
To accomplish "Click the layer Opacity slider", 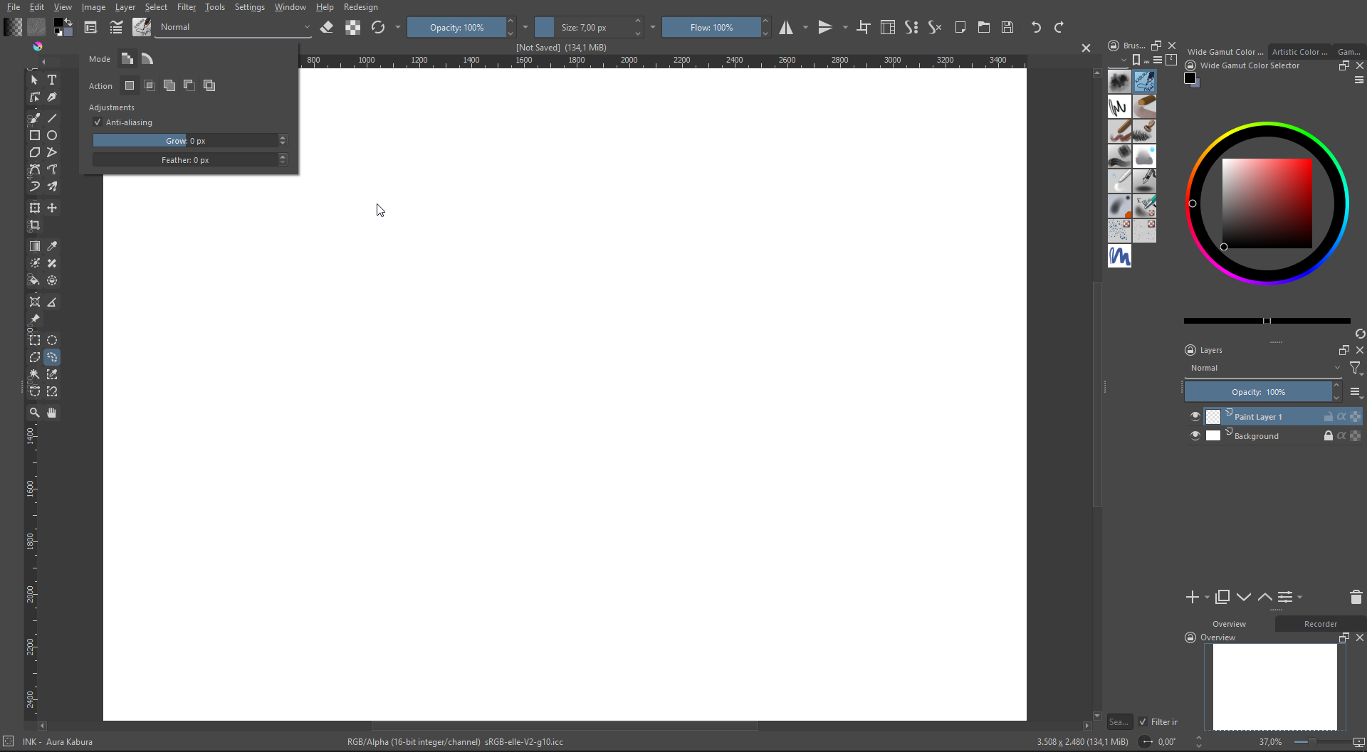I will click(x=1258, y=392).
